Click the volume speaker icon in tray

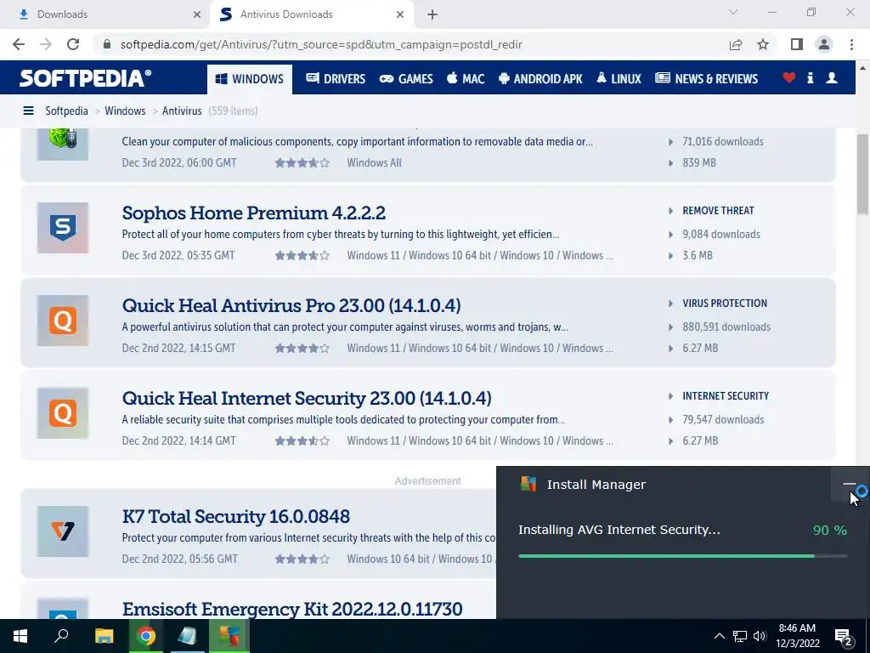click(x=760, y=636)
